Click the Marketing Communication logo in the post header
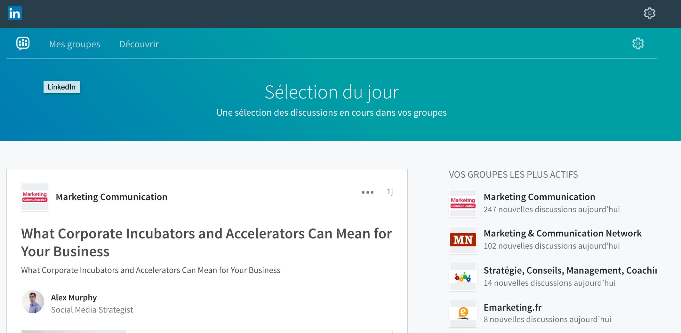This screenshot has height=333, width=681. (x=35, y=197)
